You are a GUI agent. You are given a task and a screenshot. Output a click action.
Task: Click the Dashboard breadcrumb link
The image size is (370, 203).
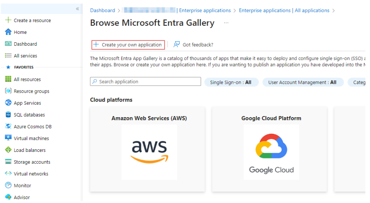102,10
